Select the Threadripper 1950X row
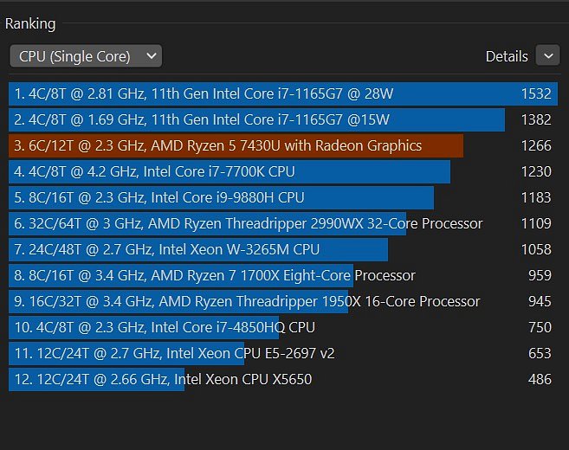This screenshot has height=450, width=569. point(283,302)
